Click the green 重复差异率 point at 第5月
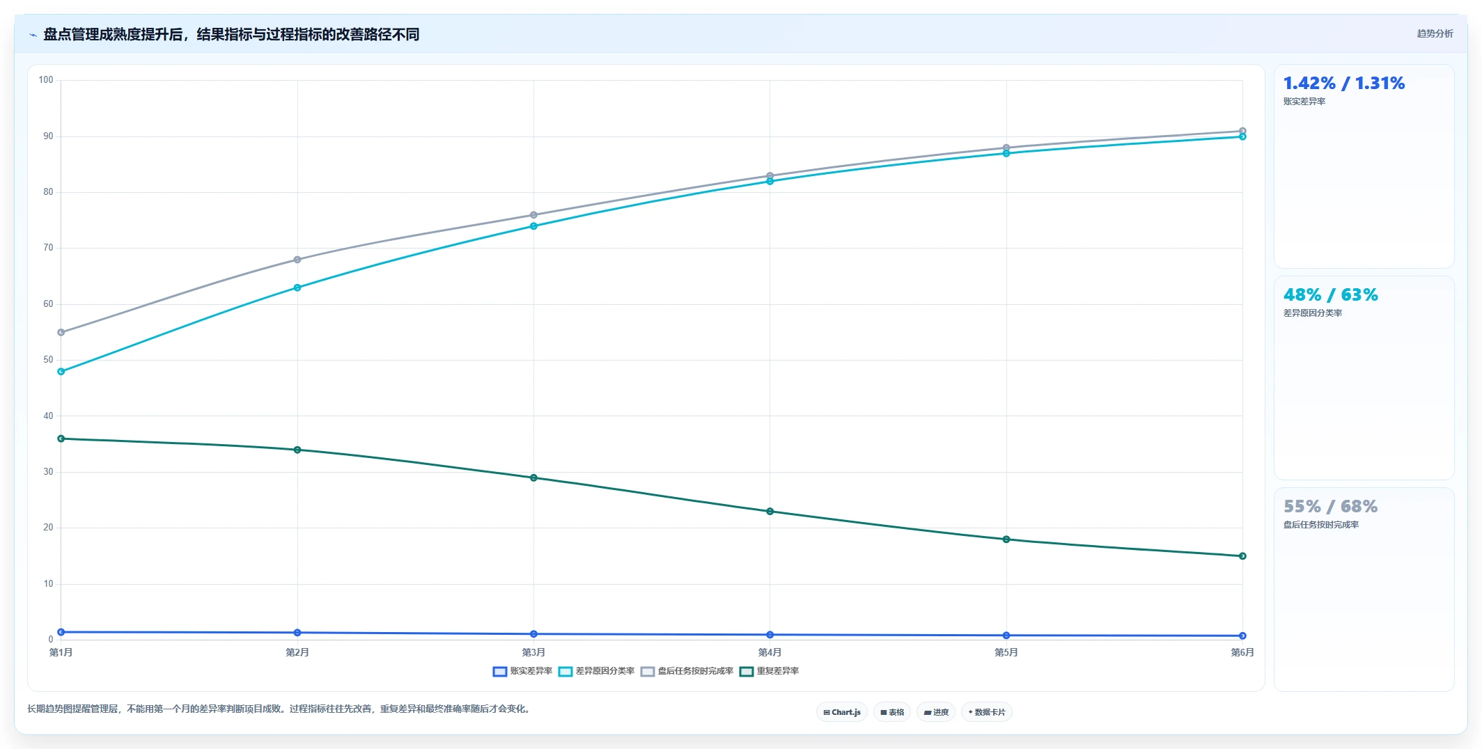Viewport: 1482px width, 749px height. [x=1006, y=539]
